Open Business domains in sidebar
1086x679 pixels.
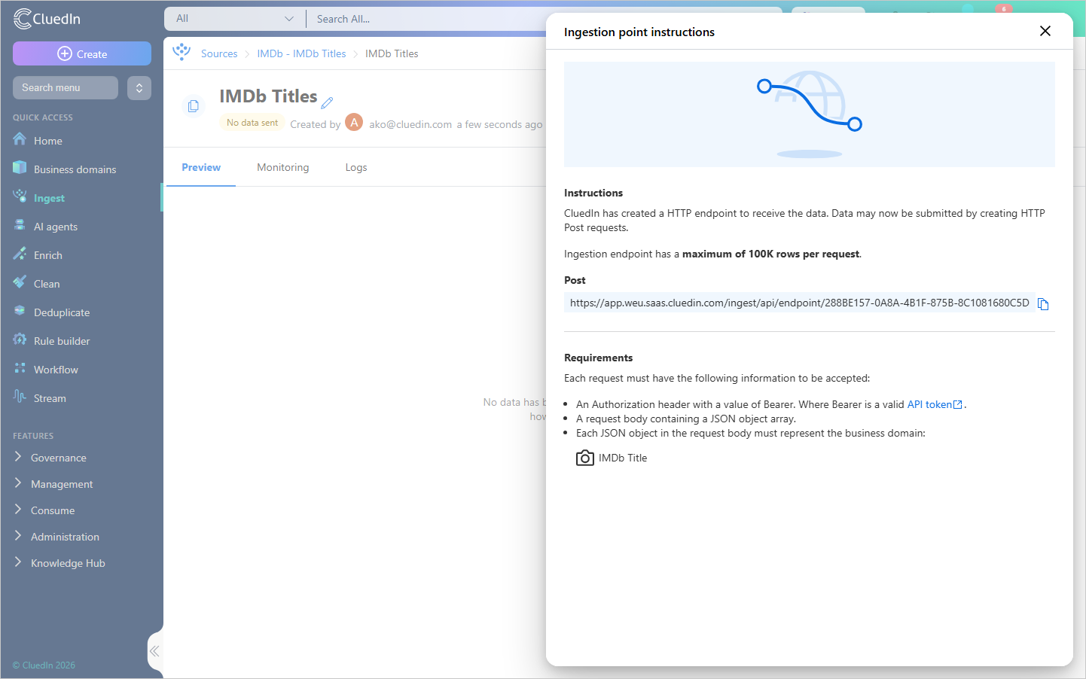[75, 169]
